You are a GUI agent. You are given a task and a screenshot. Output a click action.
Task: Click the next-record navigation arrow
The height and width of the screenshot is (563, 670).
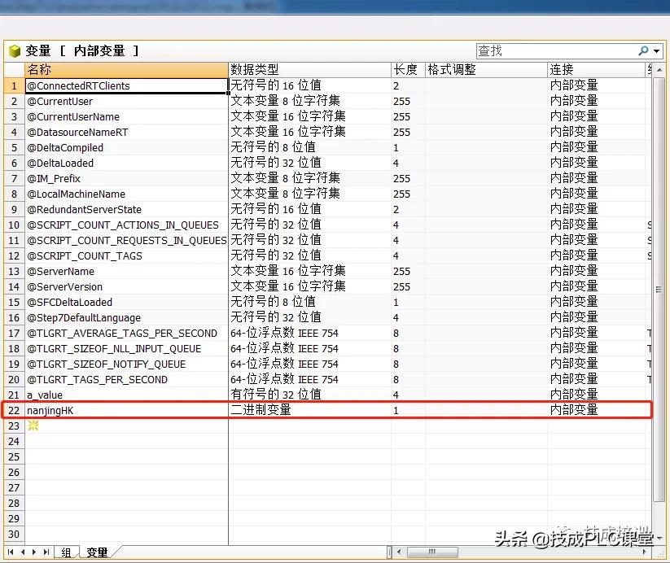point(34,552)
